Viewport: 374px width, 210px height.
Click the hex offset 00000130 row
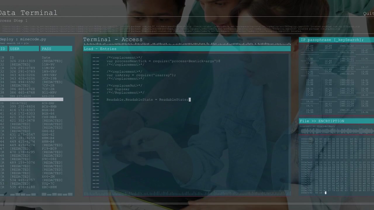coord(337,158)
